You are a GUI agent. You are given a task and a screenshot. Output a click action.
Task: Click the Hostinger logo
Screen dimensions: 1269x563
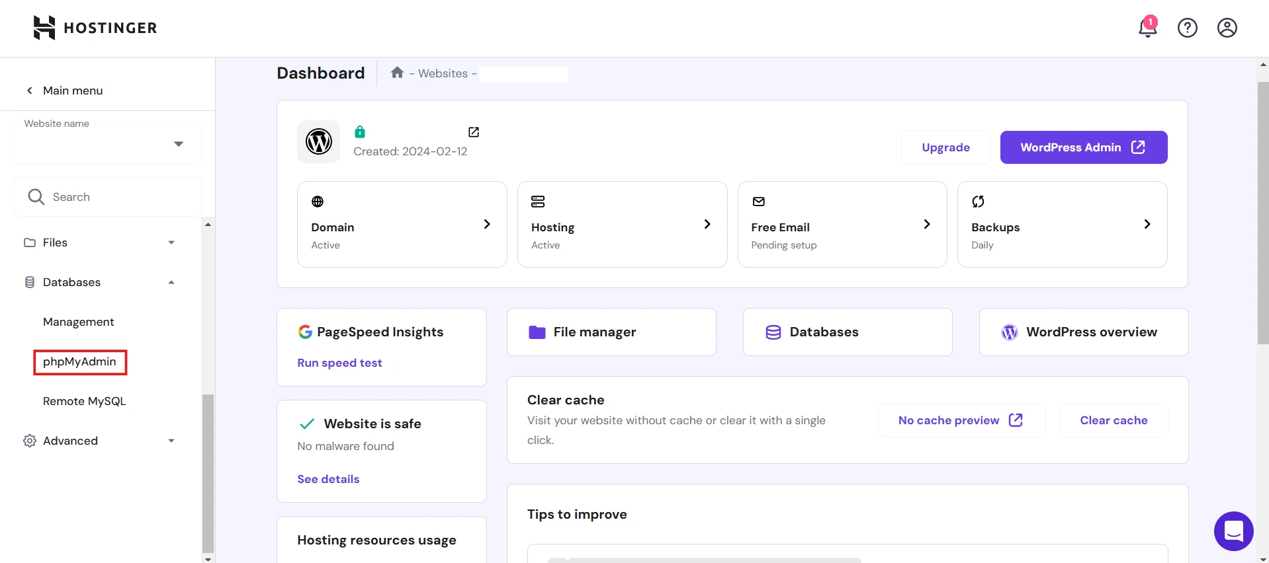(x=95, y=28)
